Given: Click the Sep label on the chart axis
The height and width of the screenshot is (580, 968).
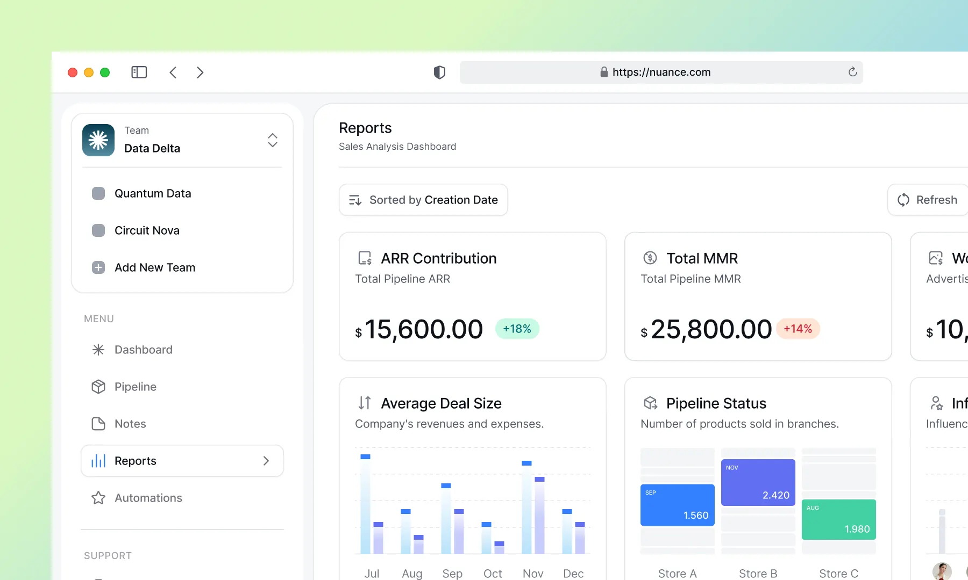Looking at the screenshot, I should click(x=452, y=574).
